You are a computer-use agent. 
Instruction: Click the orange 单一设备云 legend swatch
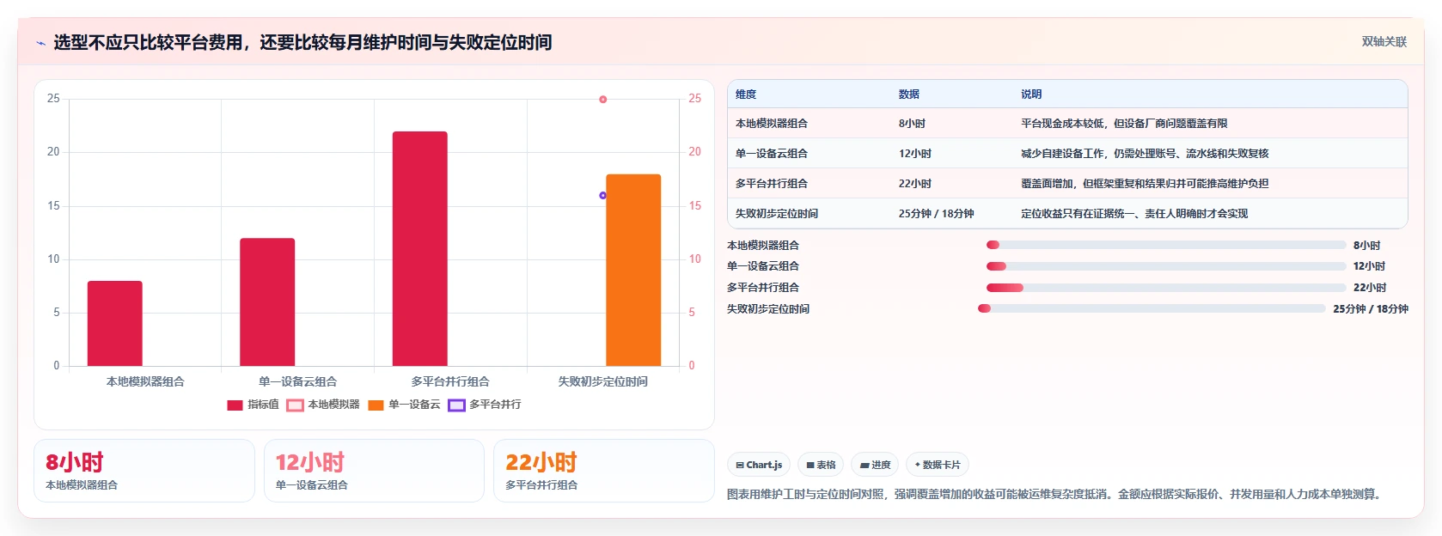click(x=376, y=405)
